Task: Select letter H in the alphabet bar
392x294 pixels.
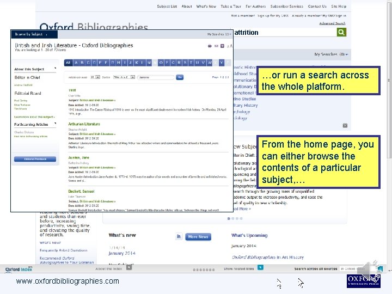Action: point(119,63)
